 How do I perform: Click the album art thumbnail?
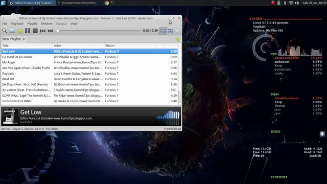[x=10, y=116]
